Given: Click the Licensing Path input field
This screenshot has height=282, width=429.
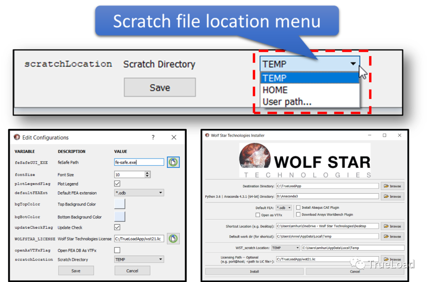Looking at the screenshot, I should pos(327,259).
